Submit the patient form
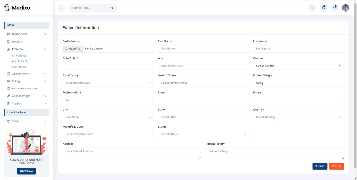 (x=320, y=166)
